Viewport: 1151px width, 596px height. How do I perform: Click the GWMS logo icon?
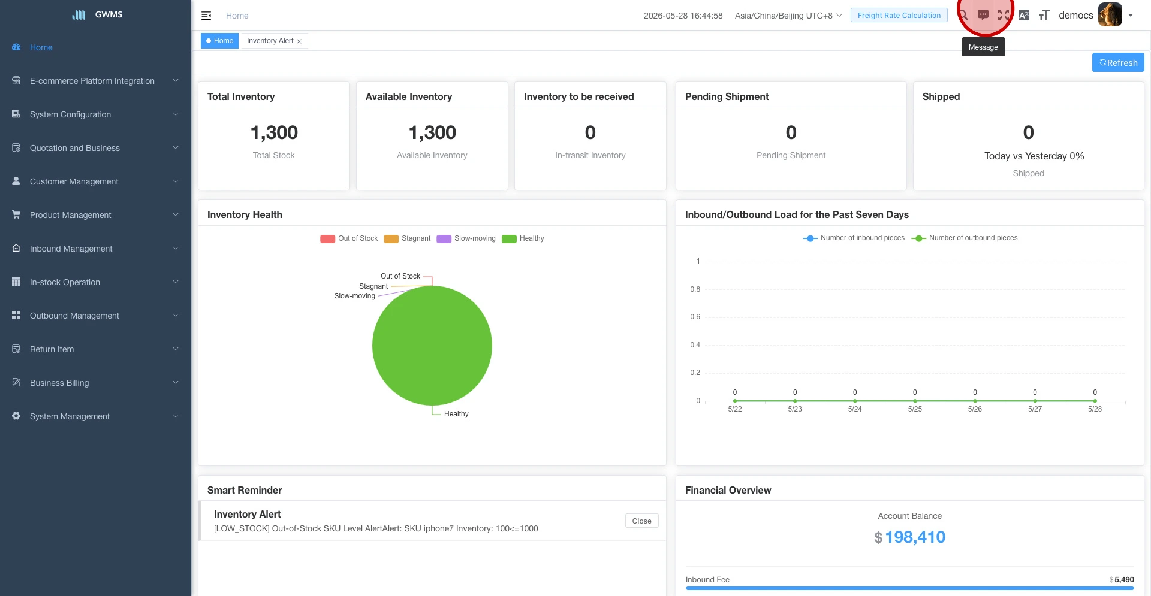79,14
